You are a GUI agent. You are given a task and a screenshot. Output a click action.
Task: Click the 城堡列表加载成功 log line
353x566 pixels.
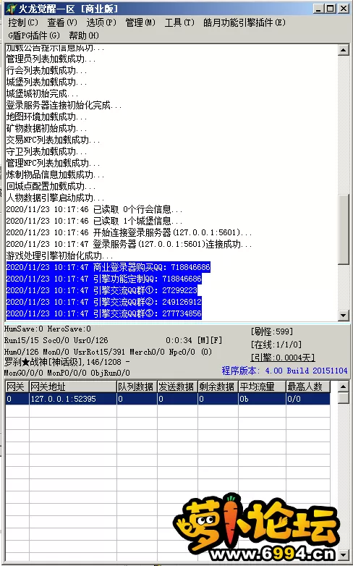click(x=46, y=83)
